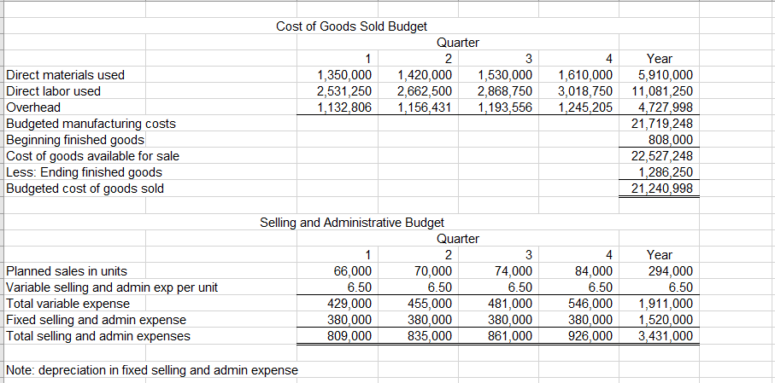Select the 21,240,998 cost of goods sold cell
Image resolution: width=775 pixels, height=383 pixels.
click(x=662, y=189)
